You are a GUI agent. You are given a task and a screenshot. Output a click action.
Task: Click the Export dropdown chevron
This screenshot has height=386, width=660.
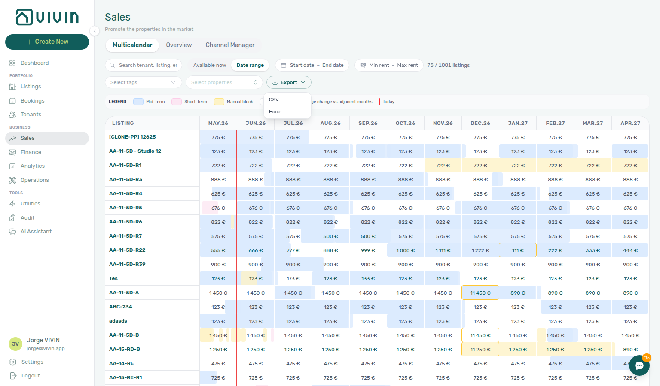(303, 82)
